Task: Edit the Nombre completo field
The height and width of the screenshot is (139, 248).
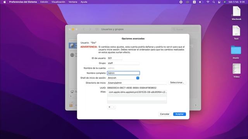Action: (x=123, y=73)
